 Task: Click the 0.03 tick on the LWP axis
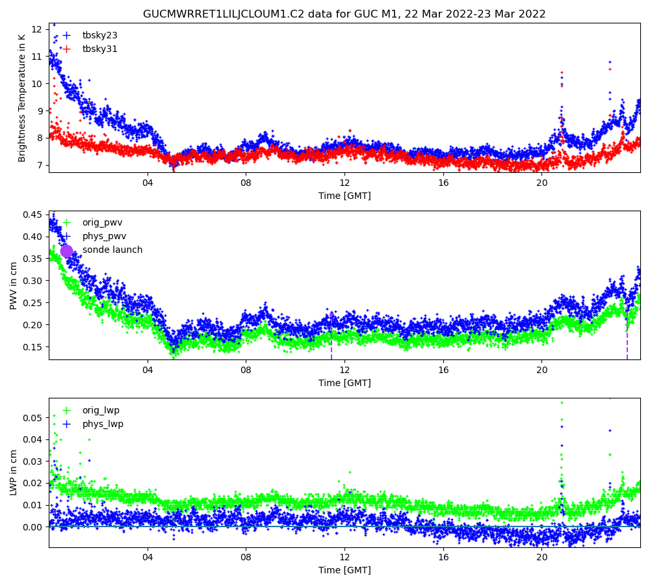[x=32, y=461]
